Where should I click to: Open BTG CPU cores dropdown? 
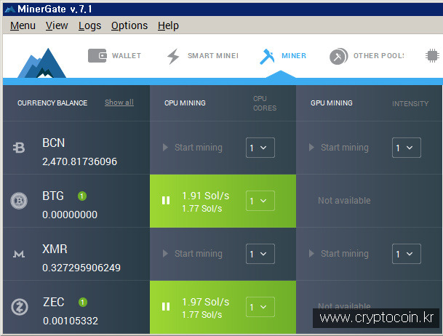pos(260,201)
